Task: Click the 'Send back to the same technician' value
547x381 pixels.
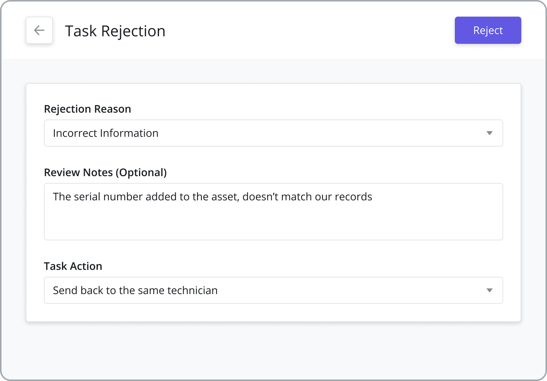Action: (135, 290)
